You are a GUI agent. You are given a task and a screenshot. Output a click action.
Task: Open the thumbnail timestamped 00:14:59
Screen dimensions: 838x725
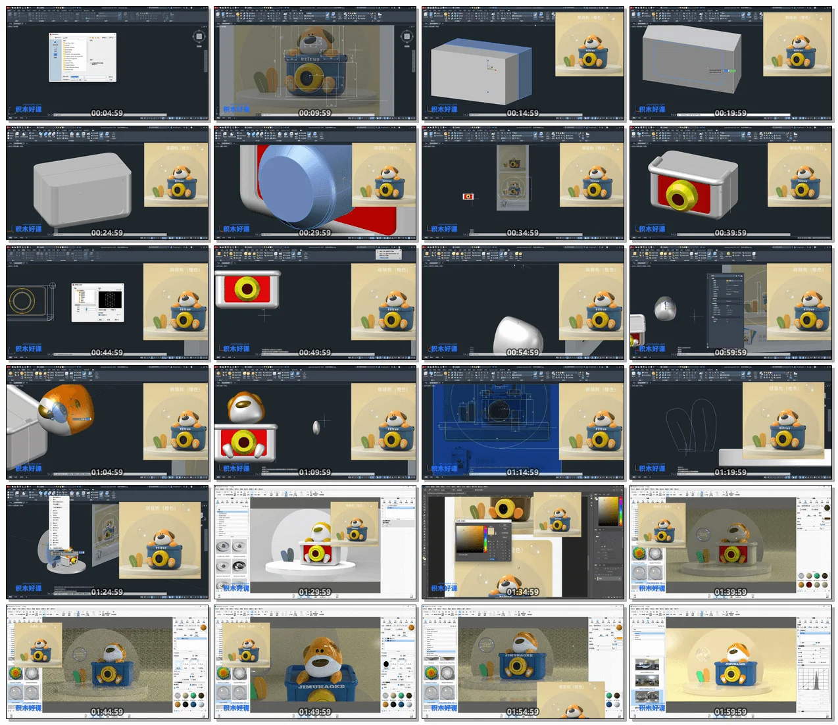(522, 64)
